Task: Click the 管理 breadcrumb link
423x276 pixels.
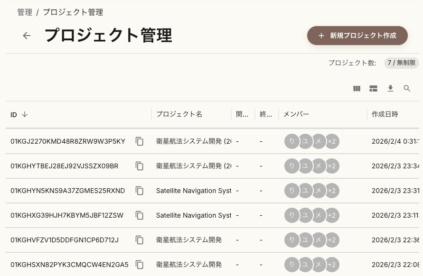Action: pyautogui.click(x=25, y=12)
